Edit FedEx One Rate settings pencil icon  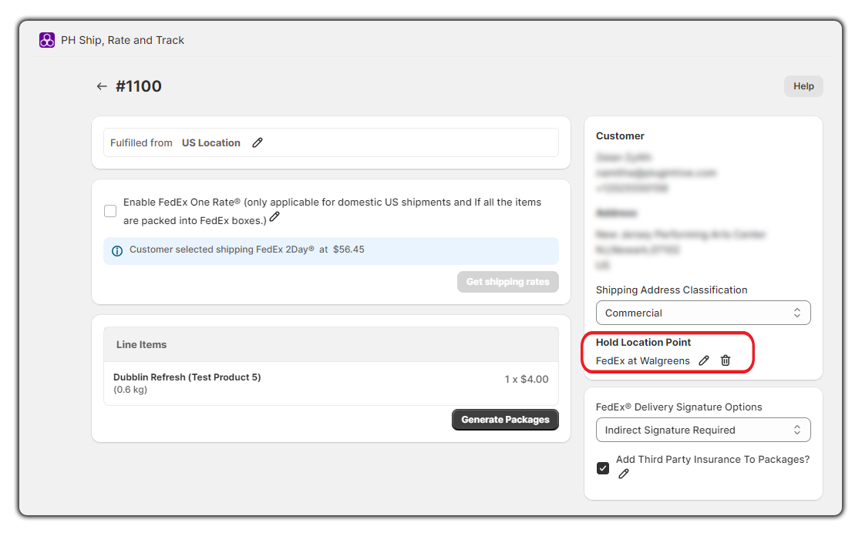tap(274, 217)
